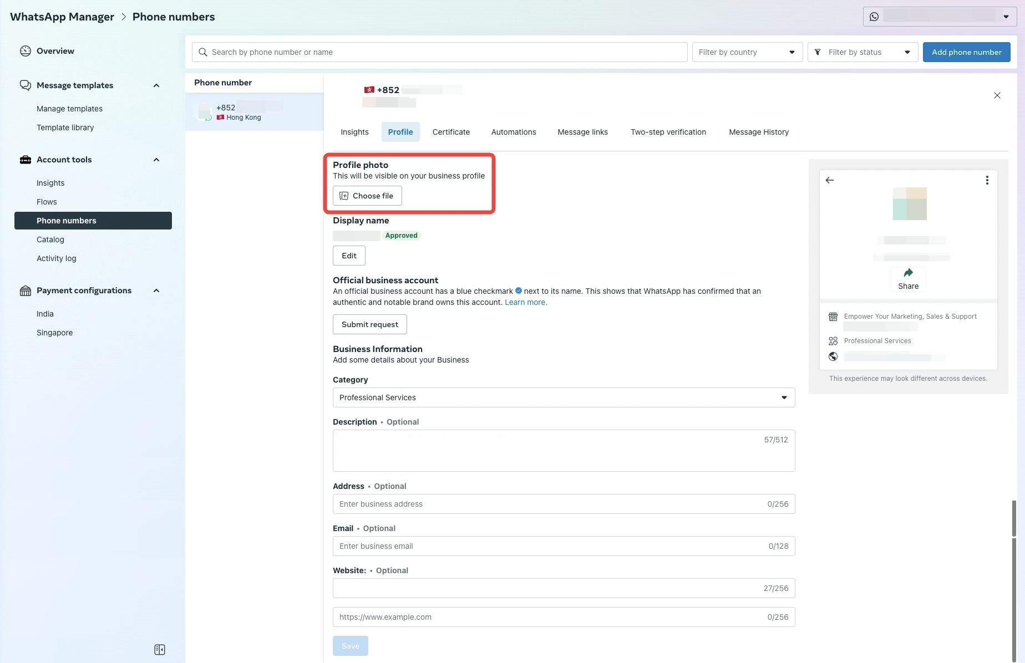Open the Certificate tab
The height and width of the screenshot is (663, 1025).
pyautogui.click(x=451, y=132)
